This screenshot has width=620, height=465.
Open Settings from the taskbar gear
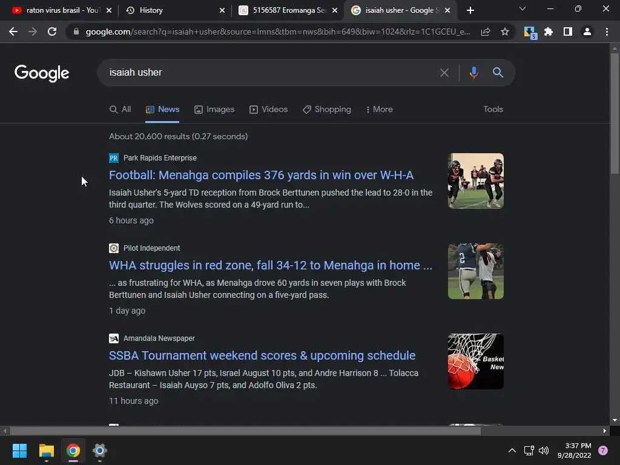click(100, 450)
